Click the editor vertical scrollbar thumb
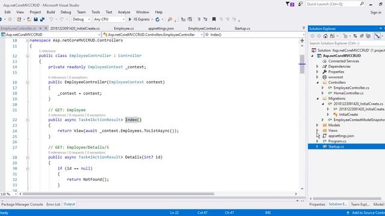 (302, 64)
